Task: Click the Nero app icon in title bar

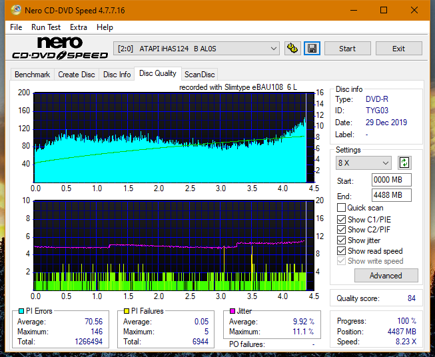Action: point(16,10)
